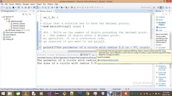Click the Run Coverage icon
The width and height of the screenshot is (172, 96).
click(x=62, y=7)
